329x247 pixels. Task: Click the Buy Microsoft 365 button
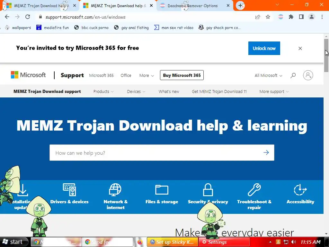tap(182, 75)
